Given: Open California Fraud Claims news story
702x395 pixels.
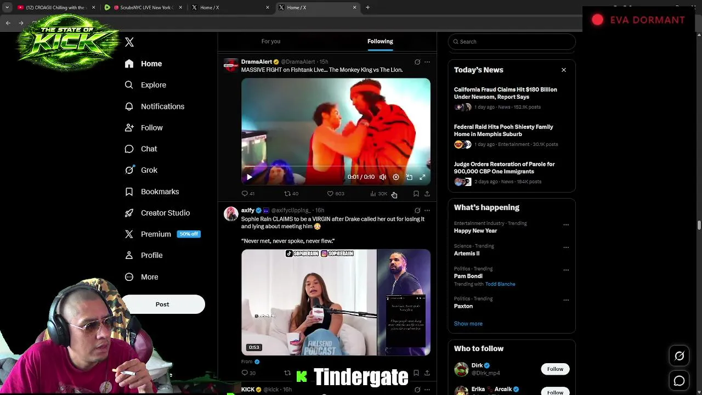Looking at the screenshot, I should click(506, 93).
